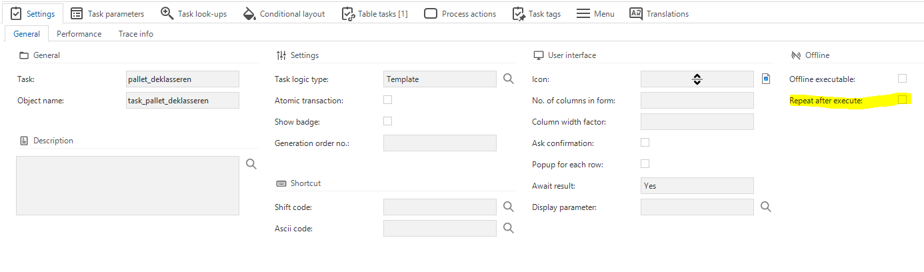
Task: Open look-up for Ascii code
Action: (x=509, y=228)
